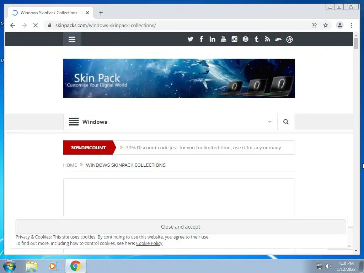The width and height of the screenshot is (364, 273).
Task: Click the scrollbar down arrow
Action: pyautogui.click(x=356, y=251)
